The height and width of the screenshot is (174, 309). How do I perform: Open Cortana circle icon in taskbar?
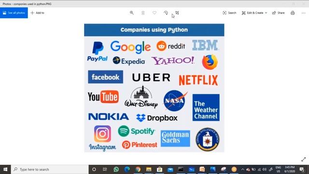(94, 170)
